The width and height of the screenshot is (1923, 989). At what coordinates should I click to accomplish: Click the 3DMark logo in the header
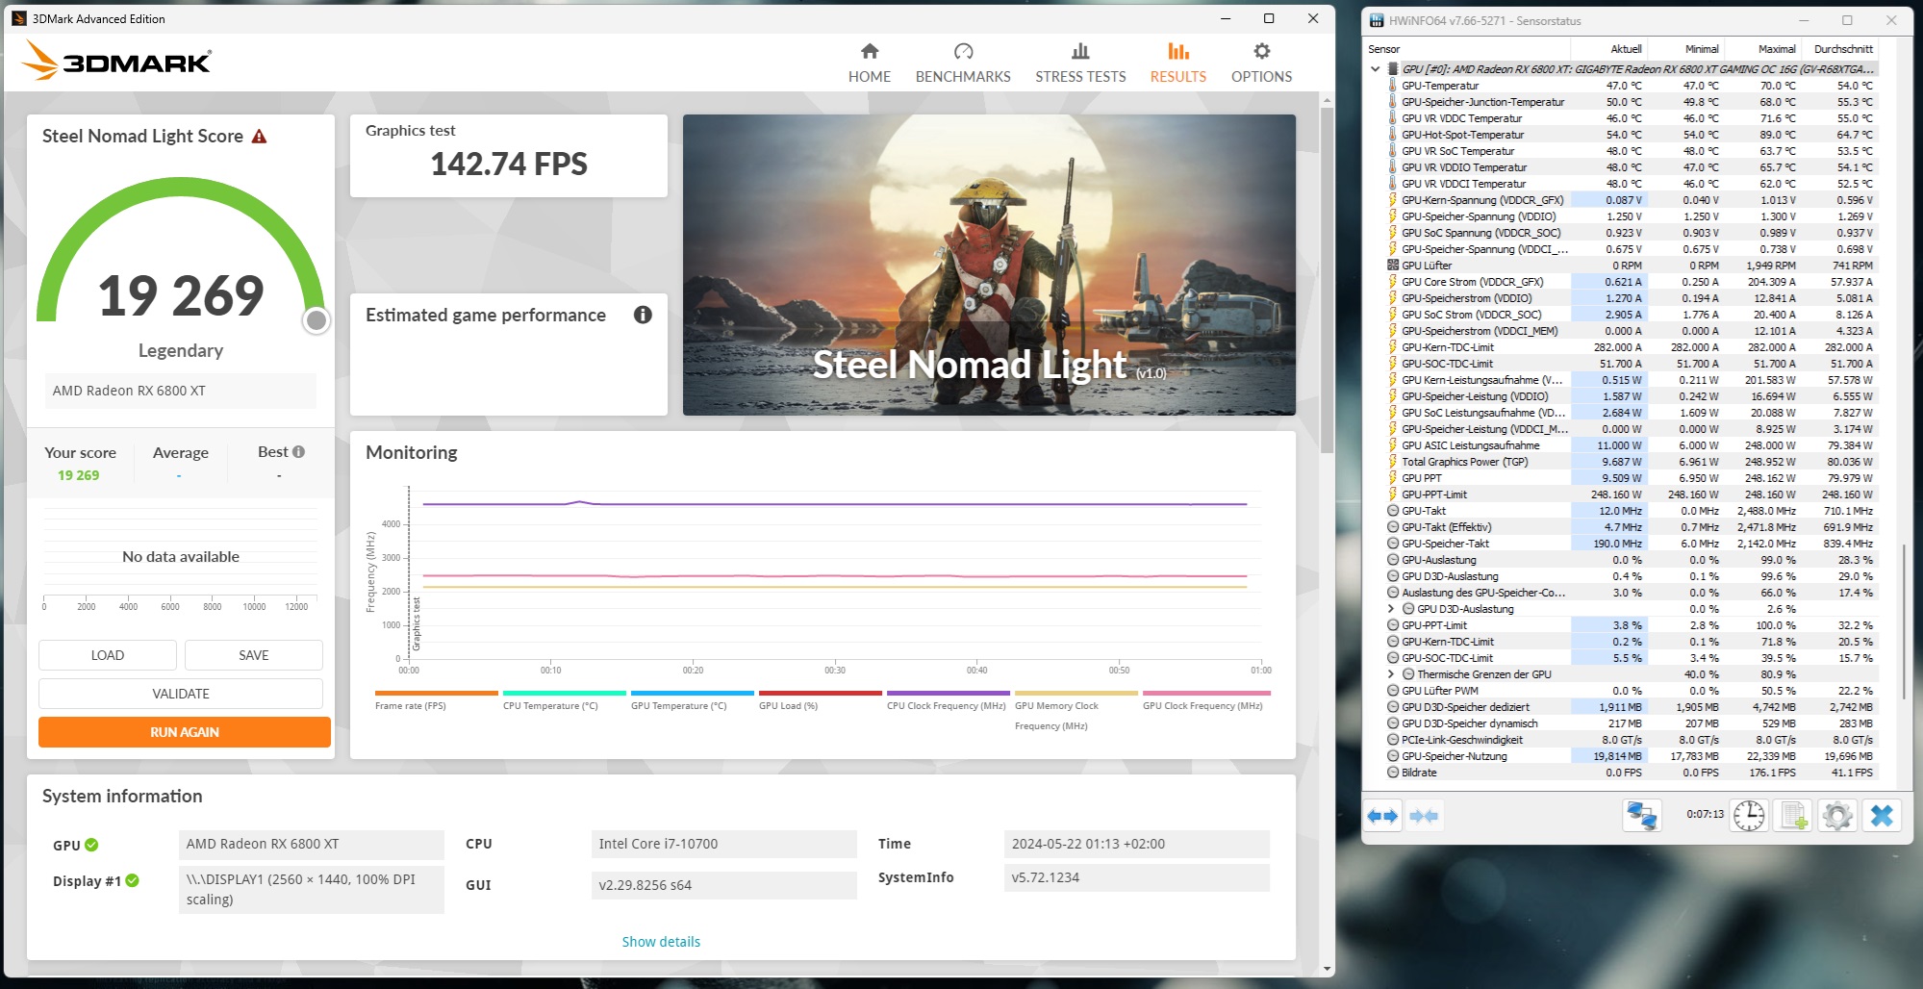116,62
